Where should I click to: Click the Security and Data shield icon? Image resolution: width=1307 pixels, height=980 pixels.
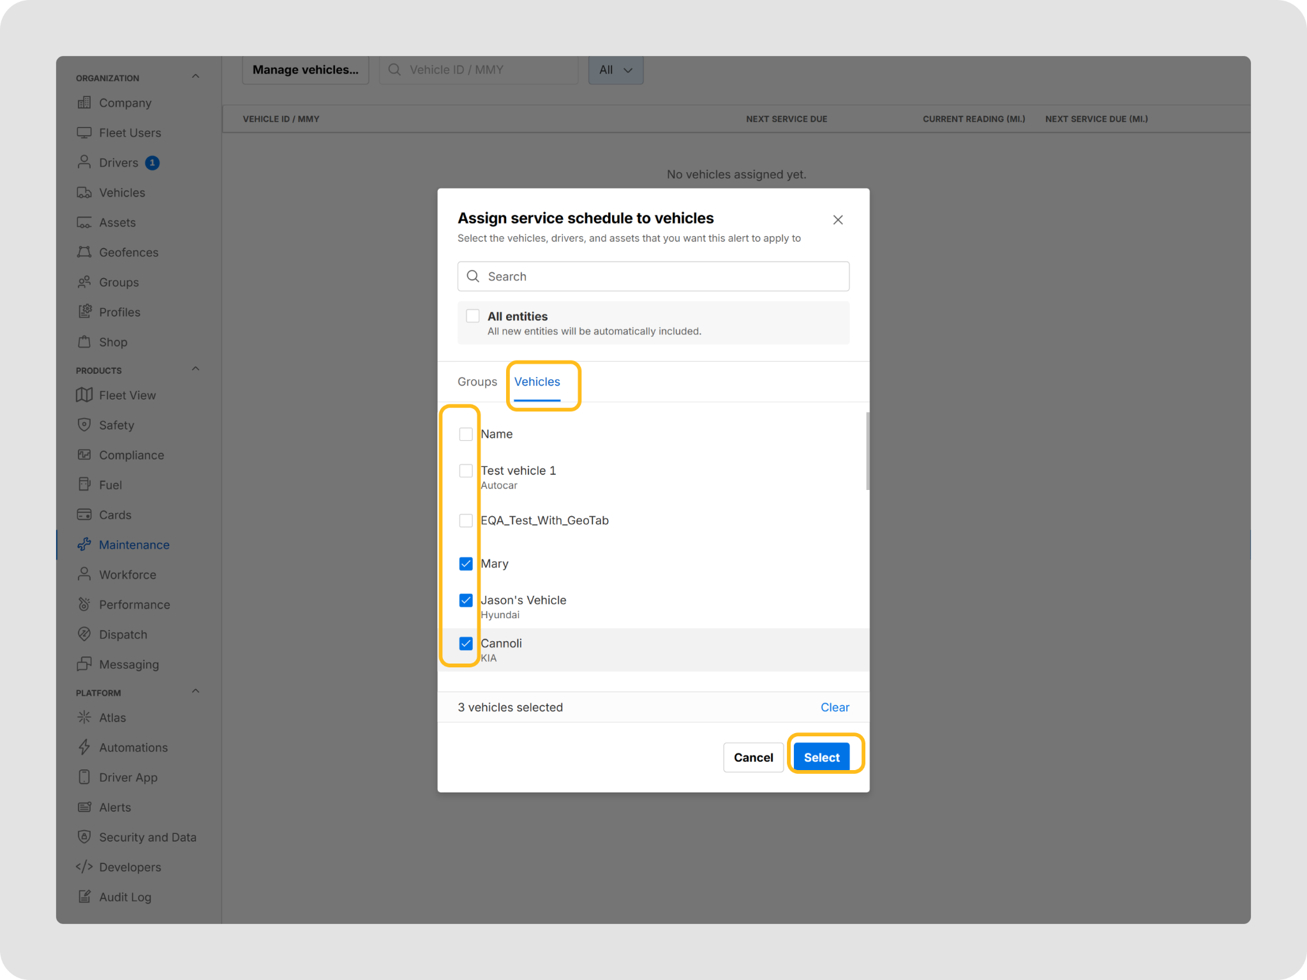pos(84,836)
